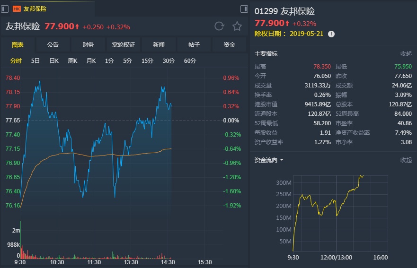The image size is (417, 268).
Task: Click the 帖子 tab
Action: point(194,45)
